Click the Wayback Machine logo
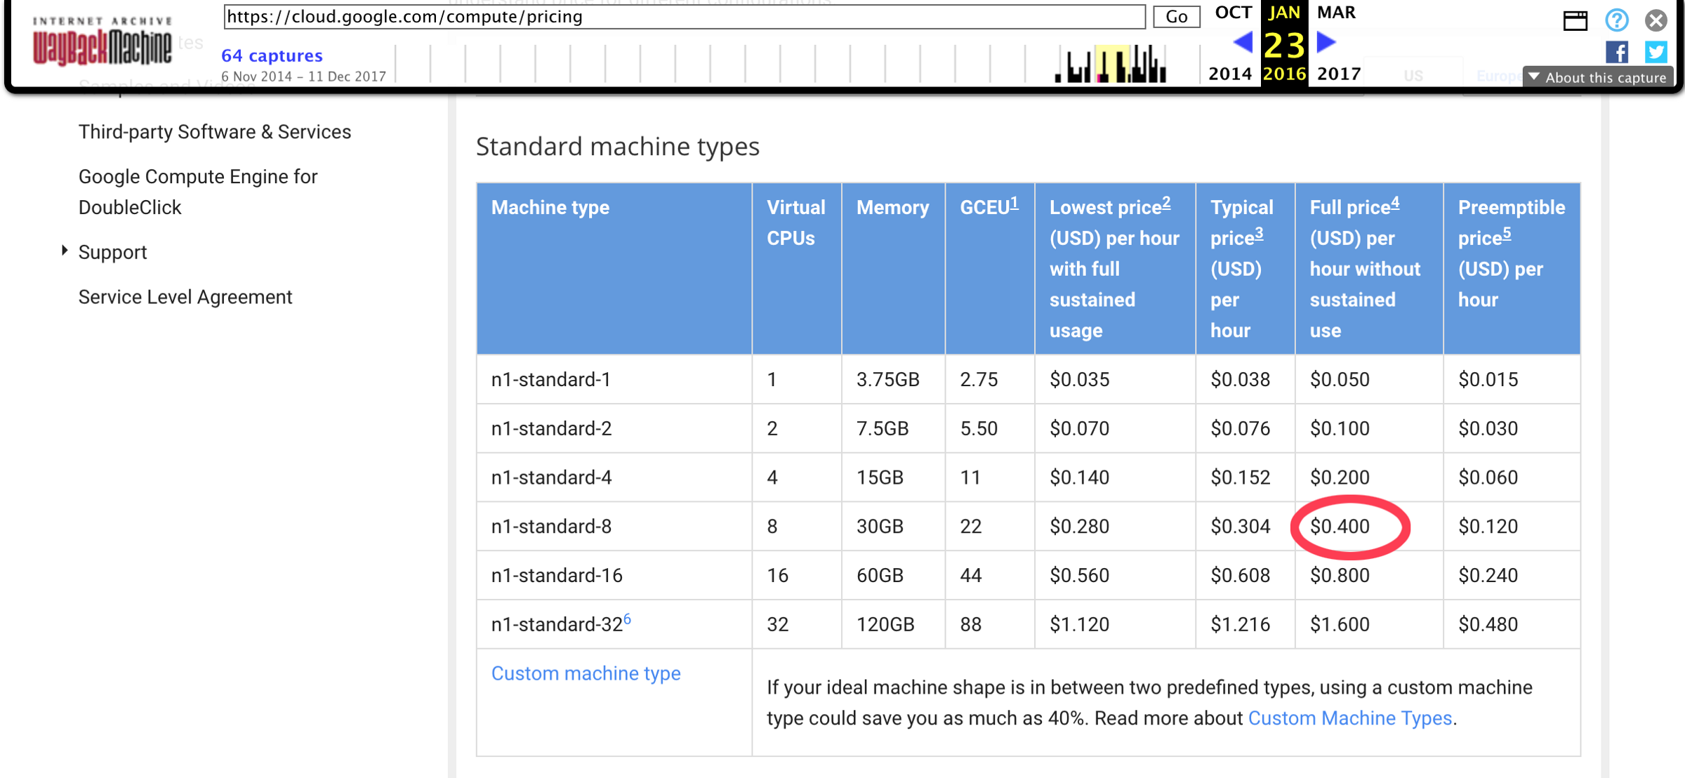Screen dimensions: 1685x778 103,42
